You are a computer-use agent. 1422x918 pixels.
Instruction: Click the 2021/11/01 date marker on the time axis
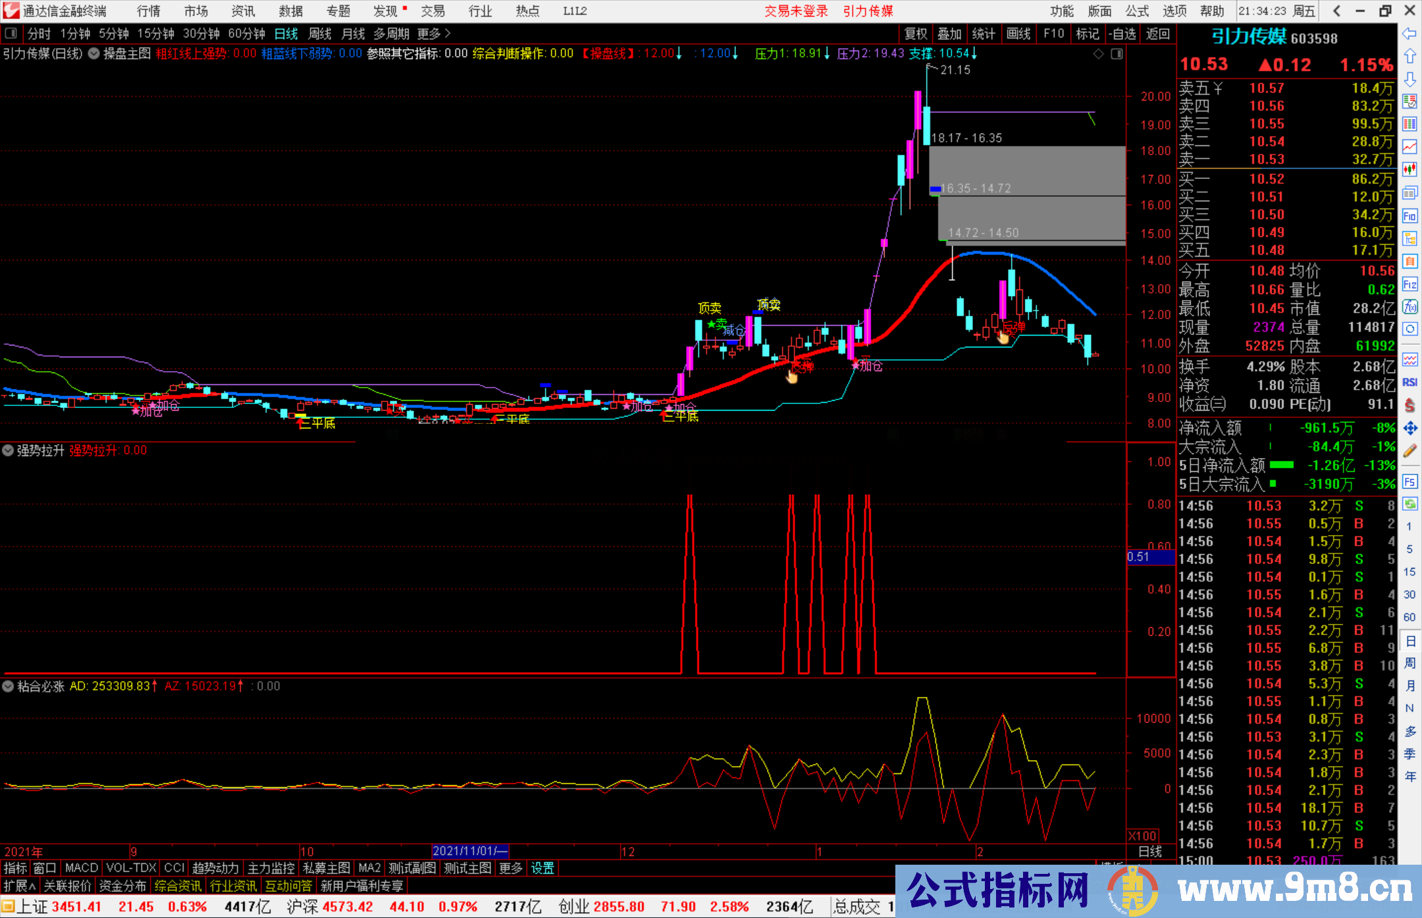470,851
